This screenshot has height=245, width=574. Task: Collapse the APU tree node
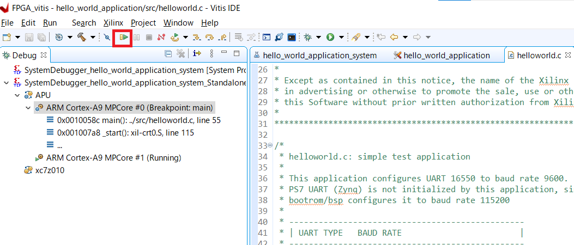[17, 95]
